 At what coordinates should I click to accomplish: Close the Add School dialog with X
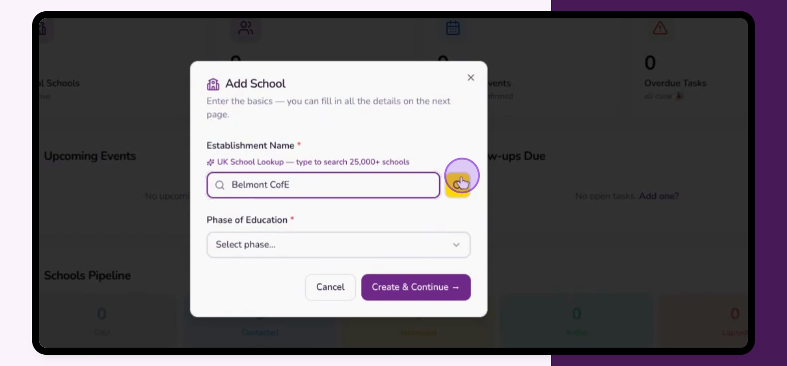(x=471, y=78)
